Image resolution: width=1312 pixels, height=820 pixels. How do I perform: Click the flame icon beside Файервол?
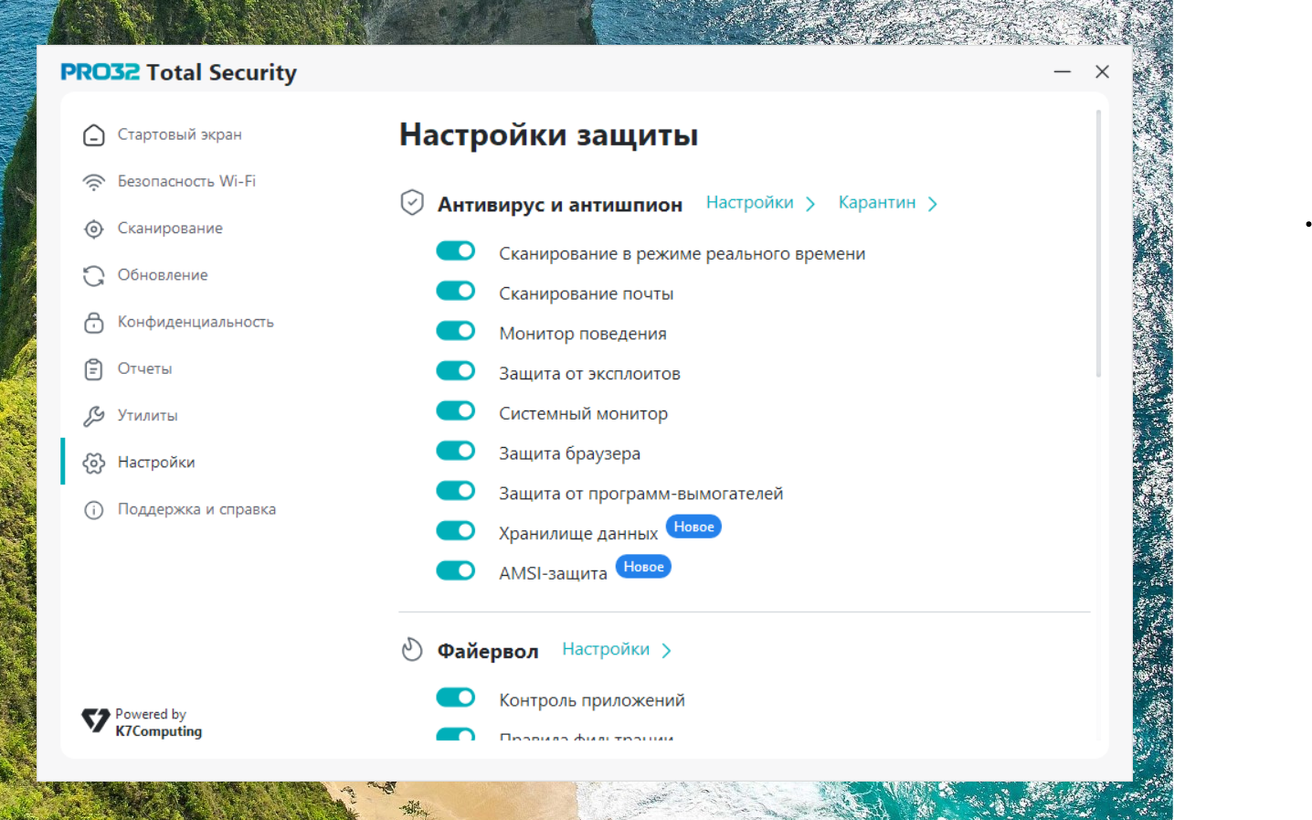click(x=412, y=649)
